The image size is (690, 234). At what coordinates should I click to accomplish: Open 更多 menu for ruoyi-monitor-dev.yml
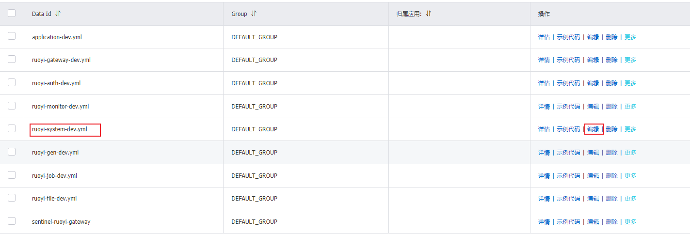click(630, 107)
